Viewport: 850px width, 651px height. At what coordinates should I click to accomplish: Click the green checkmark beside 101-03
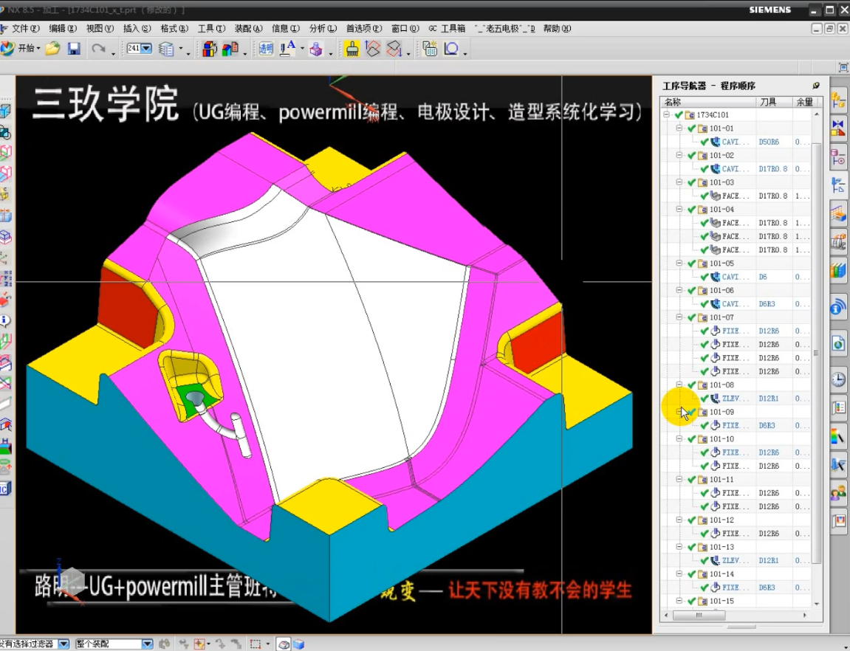point(691,182)
